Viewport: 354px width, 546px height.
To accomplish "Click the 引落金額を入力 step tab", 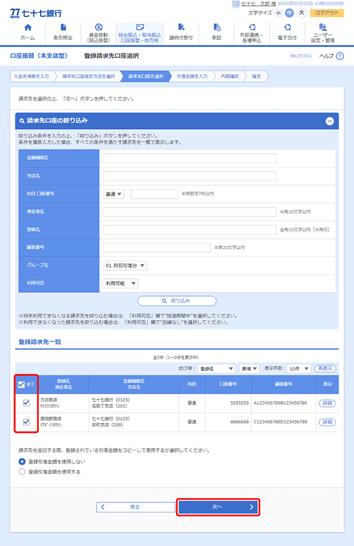I will [x=192, y=76].
